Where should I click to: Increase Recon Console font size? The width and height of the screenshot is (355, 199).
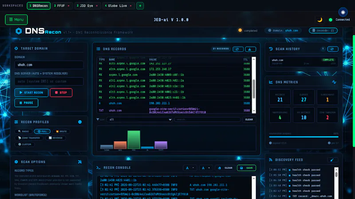[x=205, y=168]
